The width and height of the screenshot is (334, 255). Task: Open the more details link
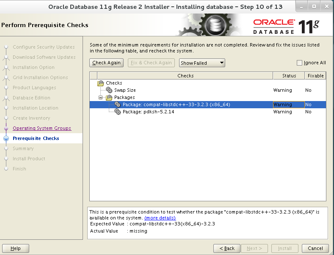[x=160, y=218]
